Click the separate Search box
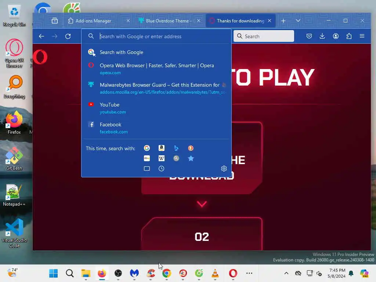 (x=264, y=36)
